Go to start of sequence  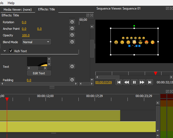(x=119, y=82)
